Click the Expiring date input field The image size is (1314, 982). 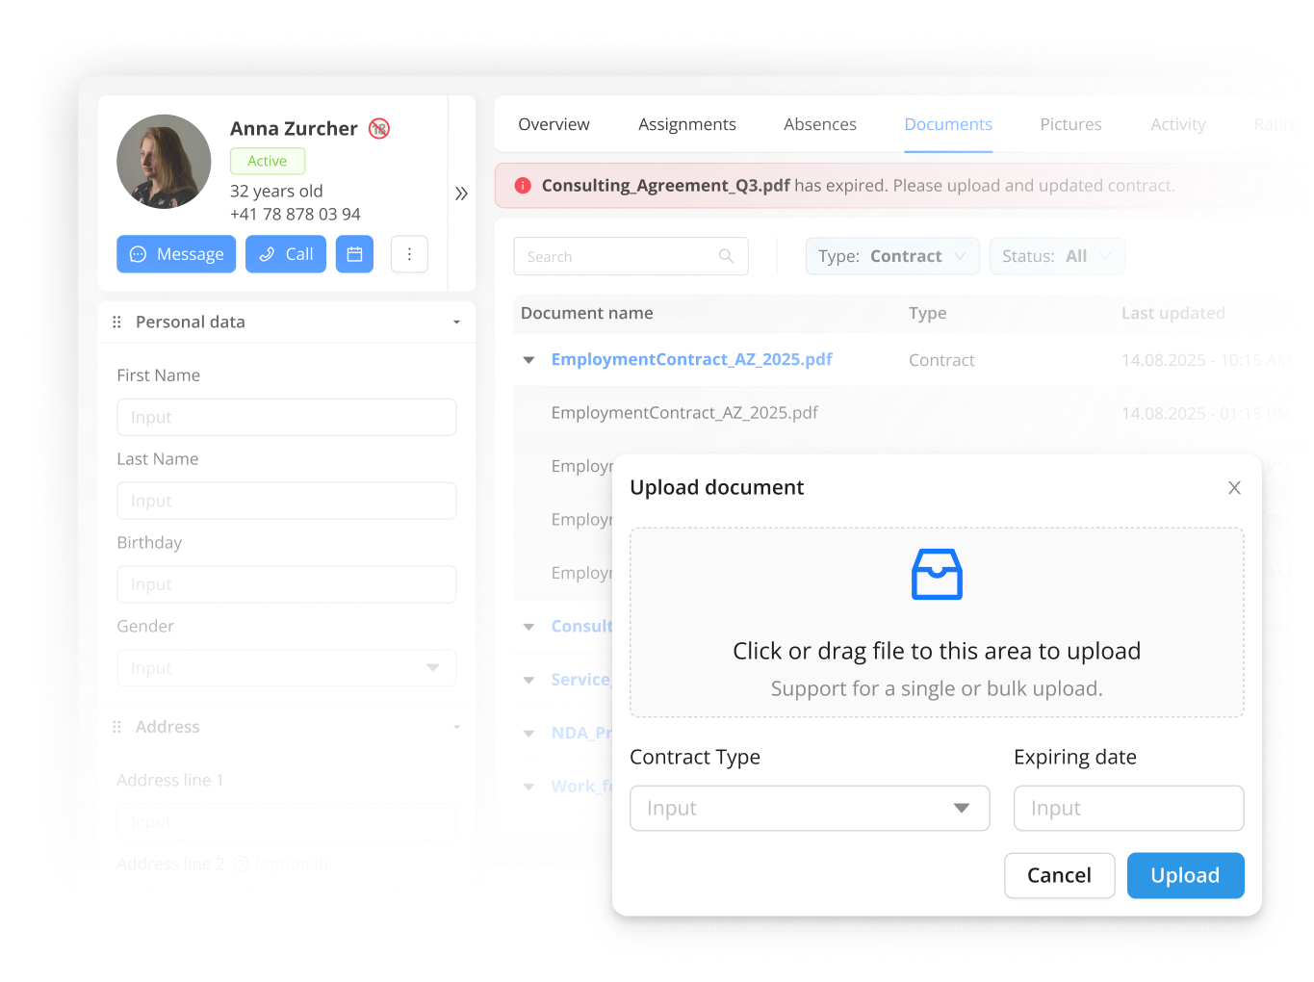(1127, 808)
